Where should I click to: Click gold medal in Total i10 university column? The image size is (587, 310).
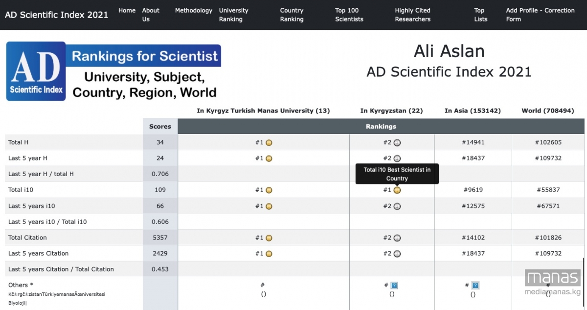tap(269, 190)
